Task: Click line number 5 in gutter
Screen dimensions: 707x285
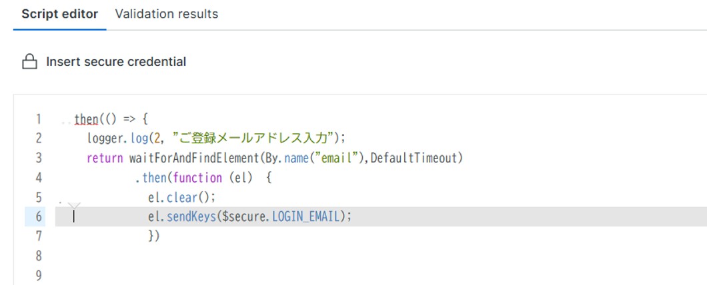Action: 39,198
